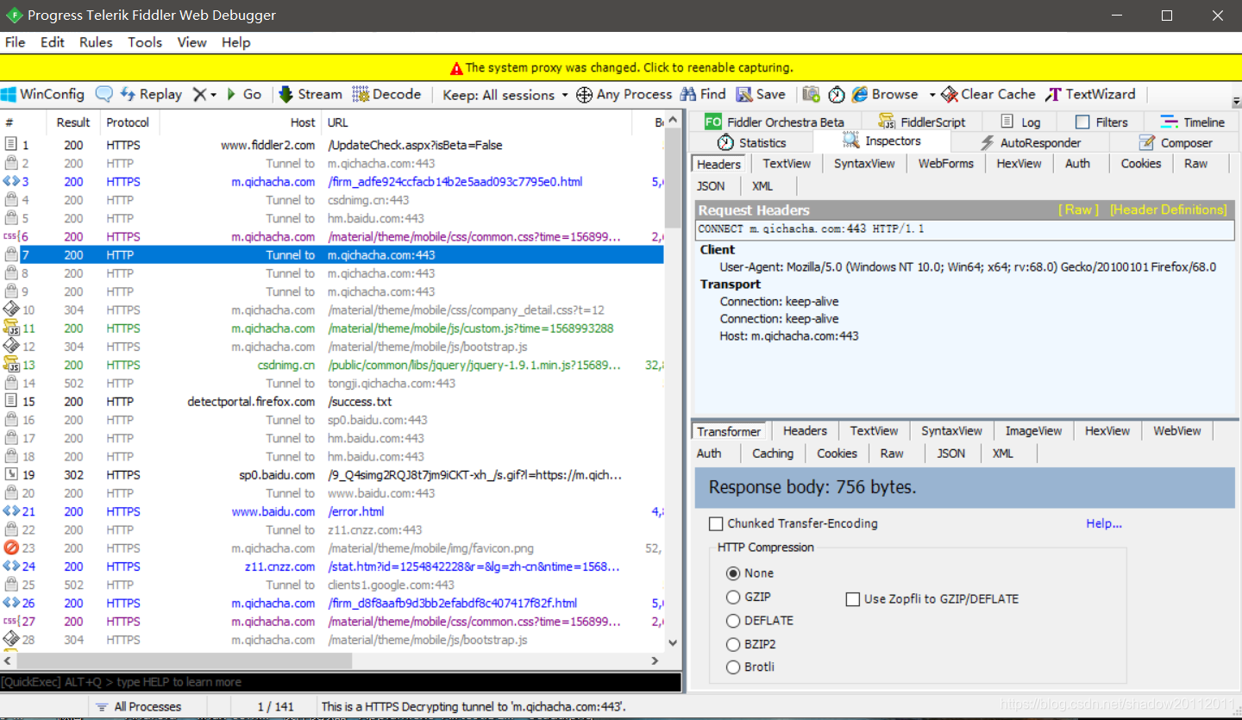Click the Statistics tab clock icon
Viewport: 1242px width, 720px height.
(x=725, y=142)
